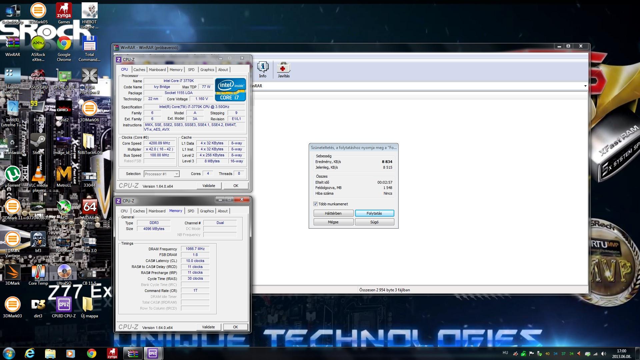Click the Windows Start button
The height and width of the screenshot is (360, 640).
[x=9, y=353]
